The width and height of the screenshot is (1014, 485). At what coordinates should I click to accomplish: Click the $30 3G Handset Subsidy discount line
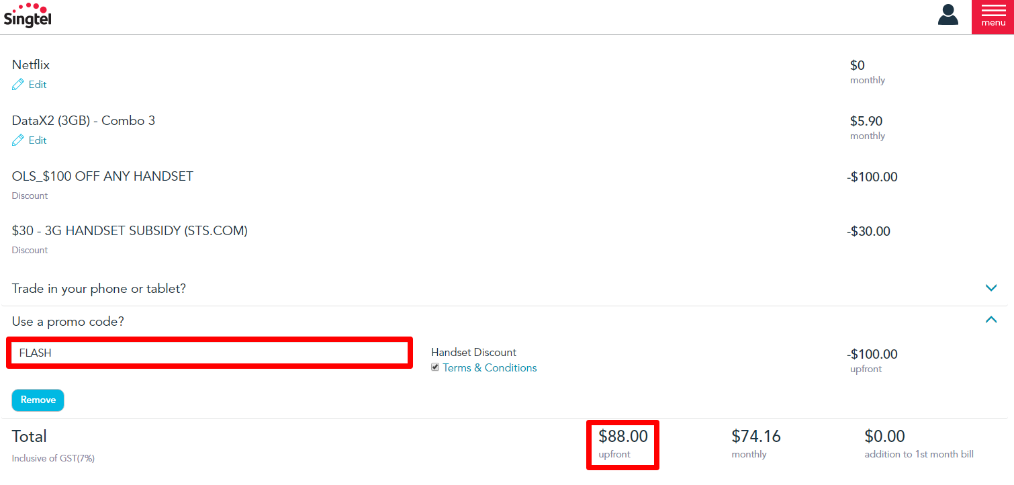pos(130,231)
